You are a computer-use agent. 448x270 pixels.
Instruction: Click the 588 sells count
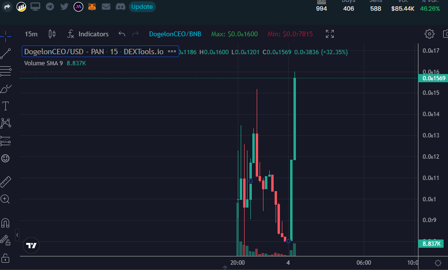(375, 9)
